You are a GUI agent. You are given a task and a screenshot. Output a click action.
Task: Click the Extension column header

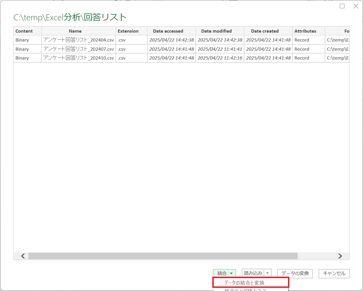[x=128, y=31]
